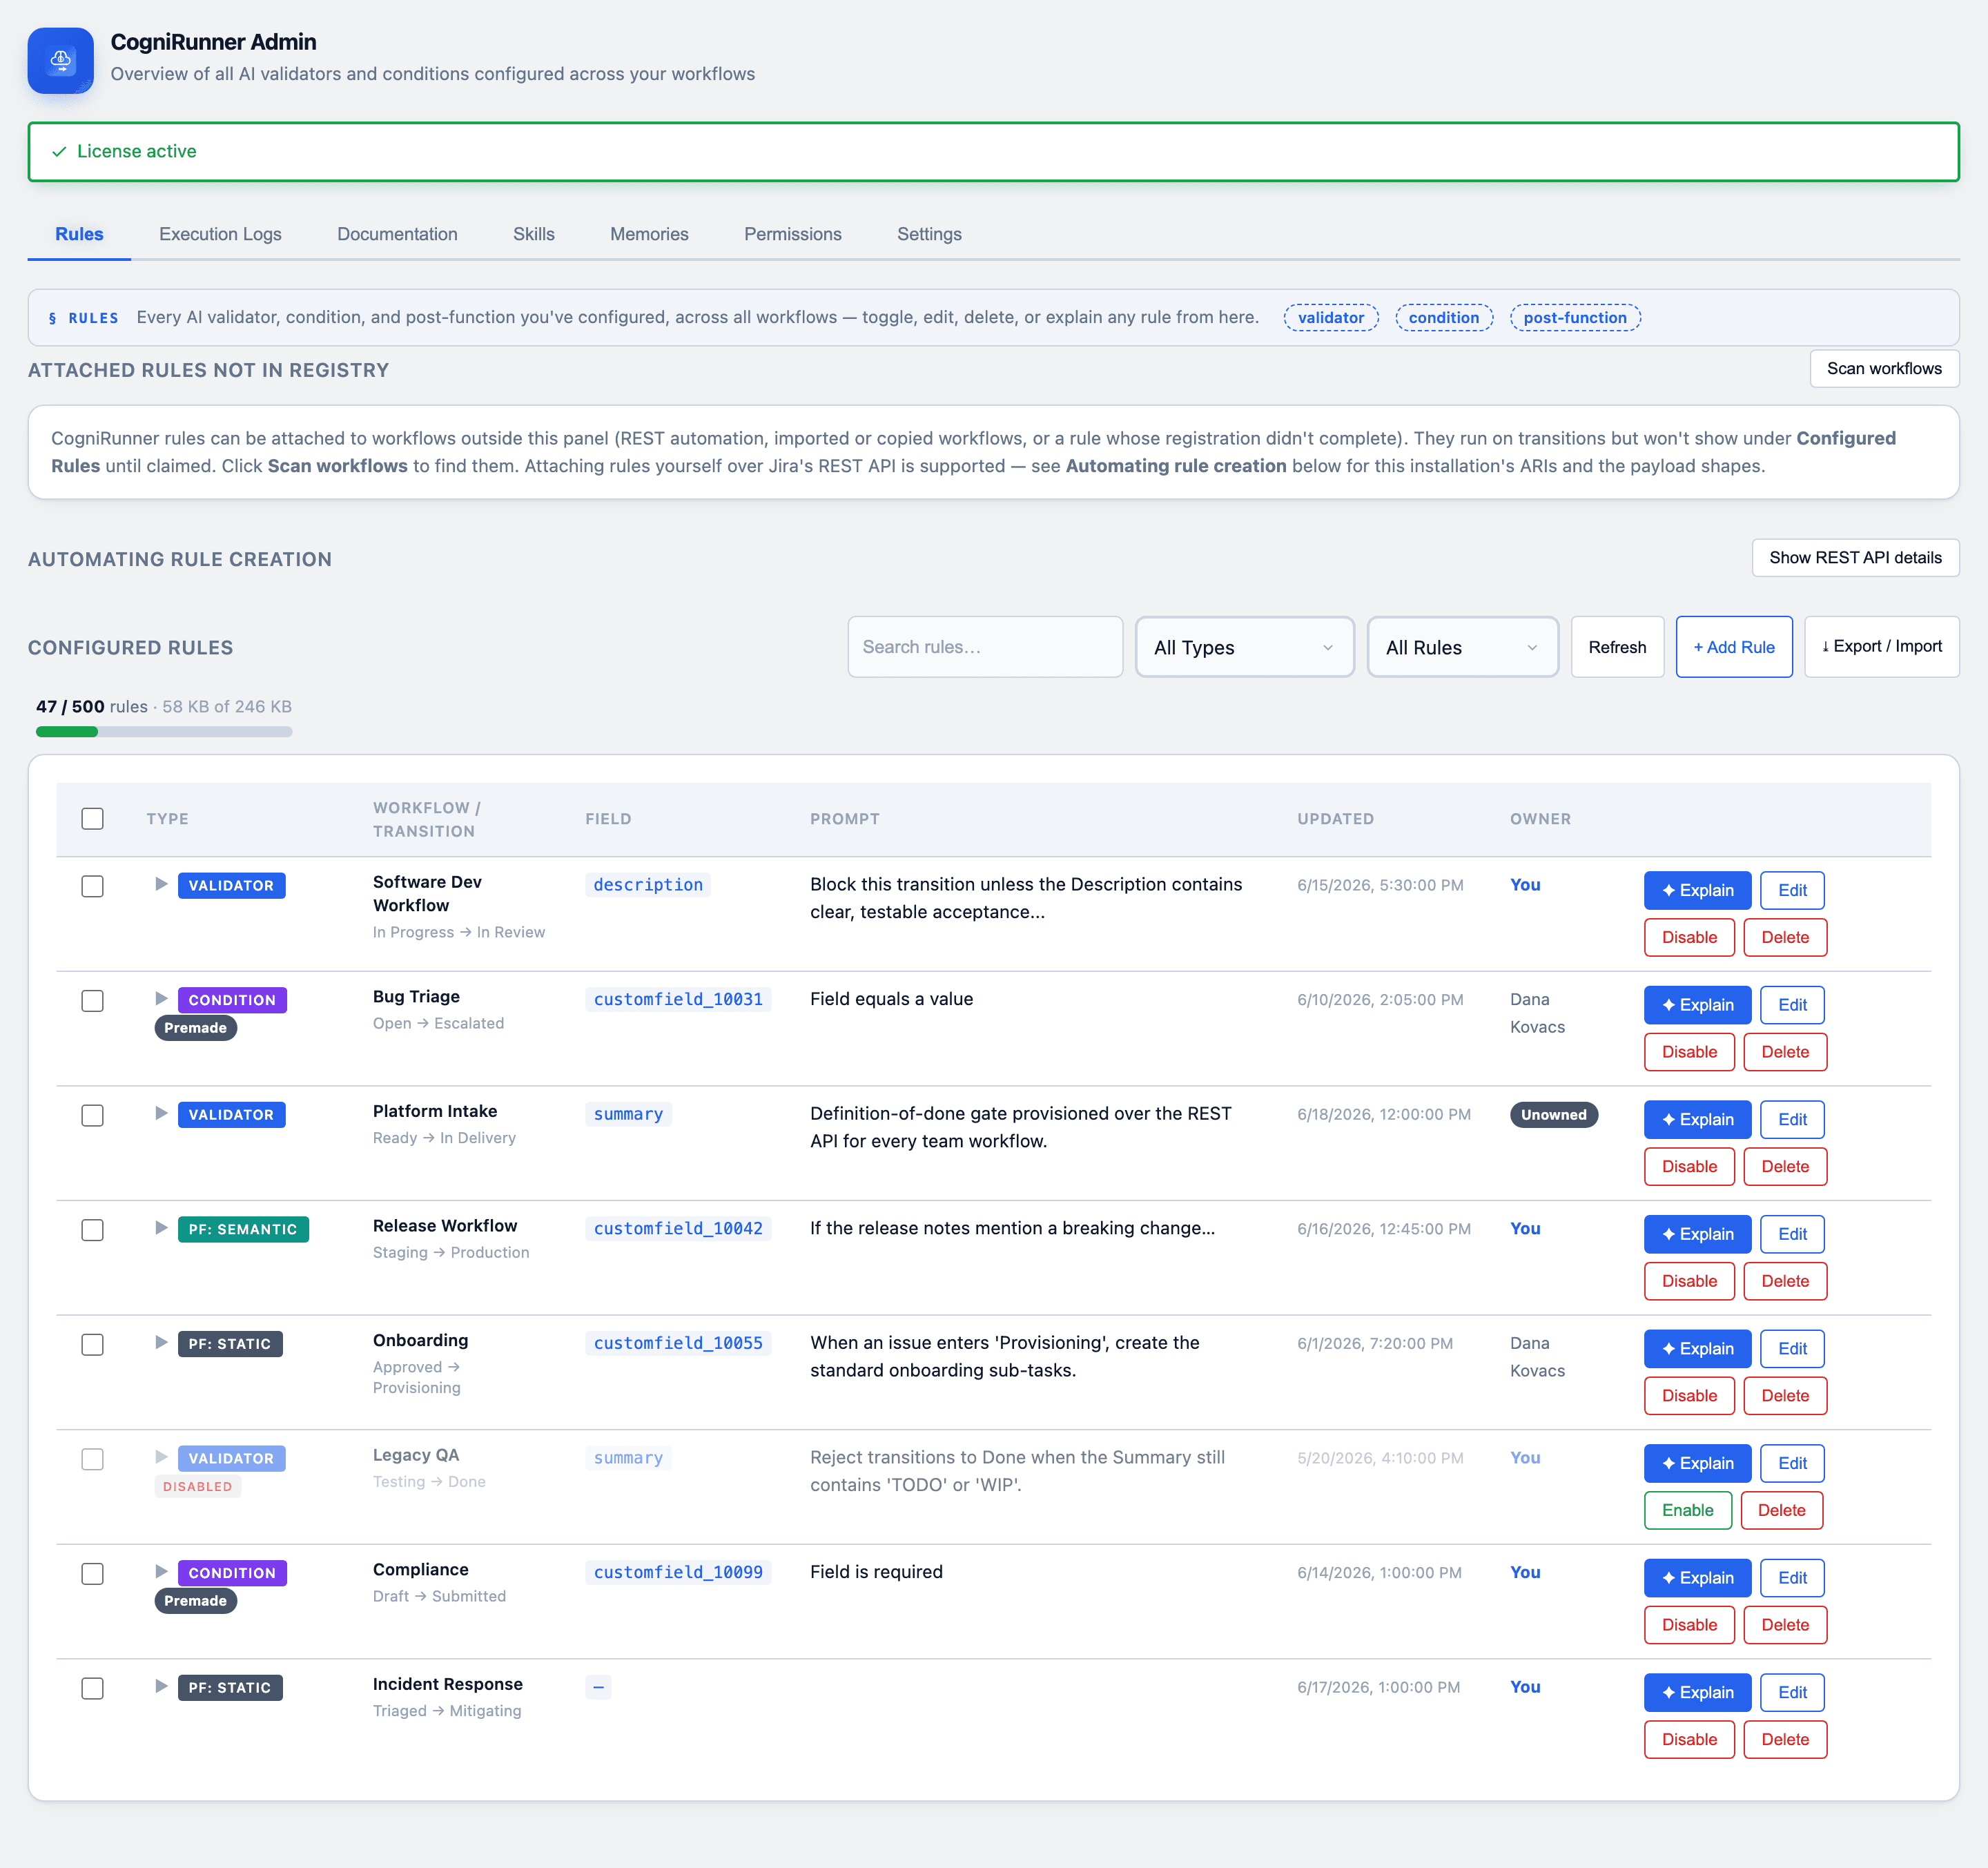1988x1868 pixels.
Task: Check the Onboarding row checkbox
Action: [x=93, y=1345]
